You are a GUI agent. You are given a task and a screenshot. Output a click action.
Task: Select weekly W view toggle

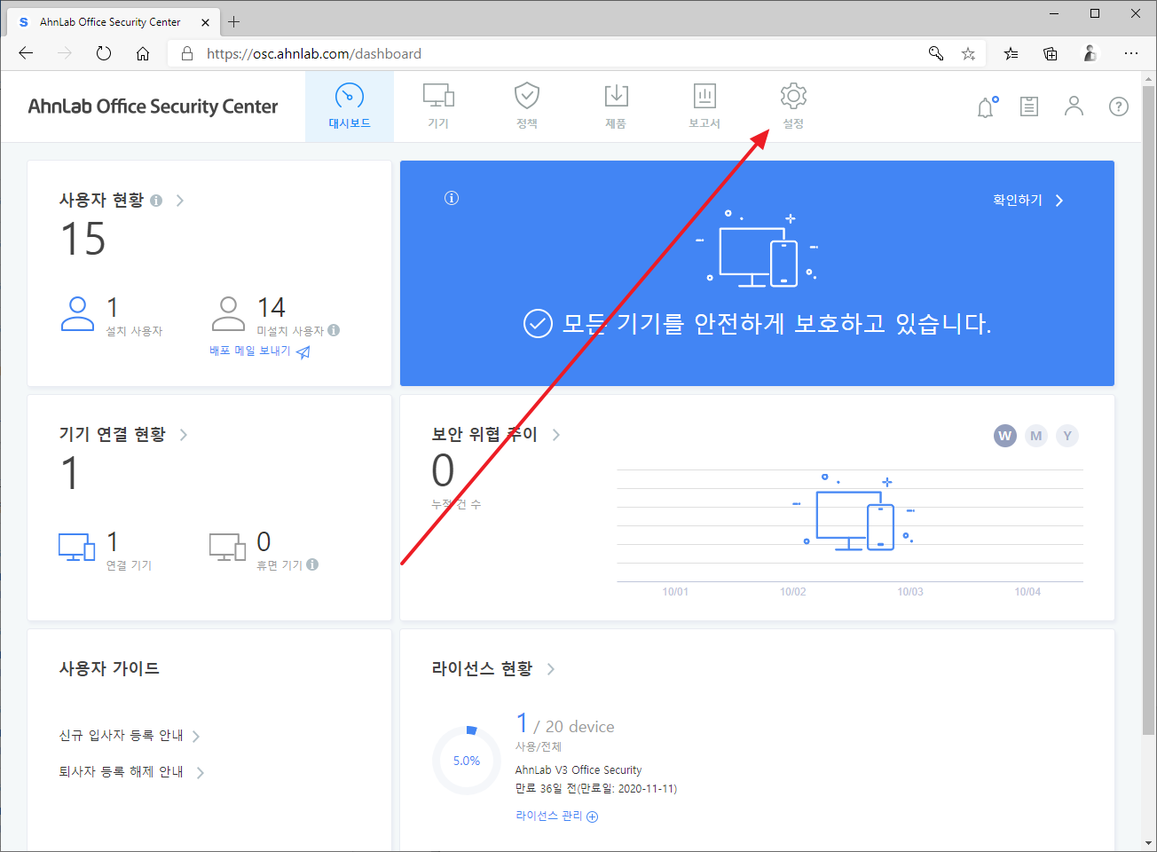(x=1005, y=436)
